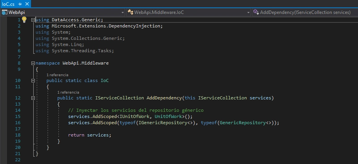Click the WebApi project icon in navigation bar
This screenshot has width=358, height=164.
click(x=4, y=13)
